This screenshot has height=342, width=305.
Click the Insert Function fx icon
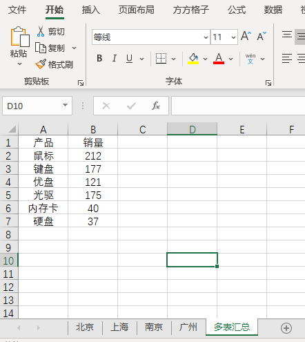(156, 106)
